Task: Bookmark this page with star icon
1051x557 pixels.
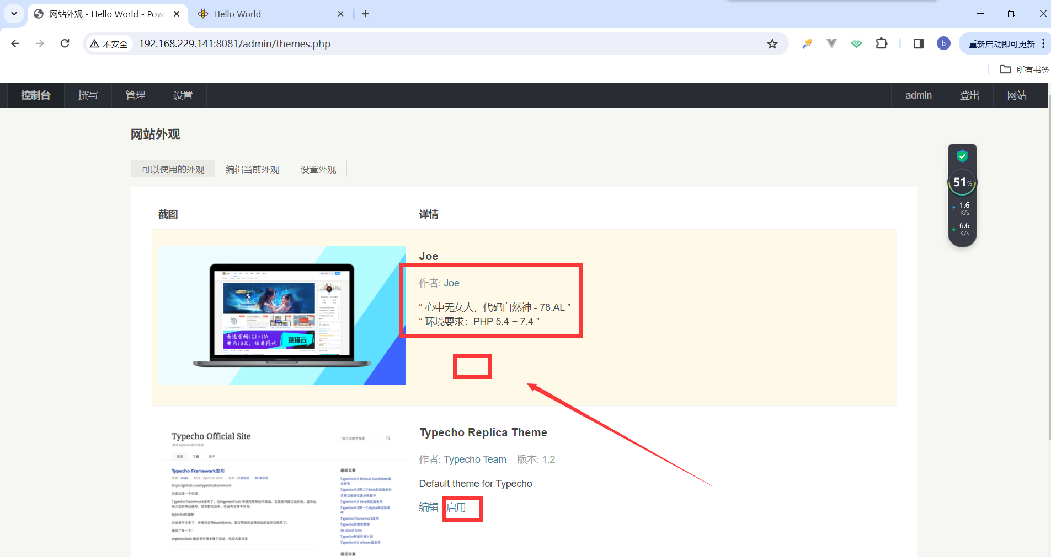Action: tap(772, 44)
